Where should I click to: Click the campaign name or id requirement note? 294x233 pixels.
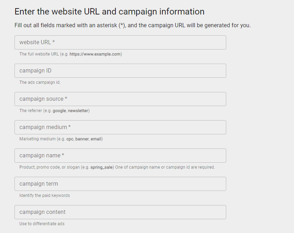(x=165, y=167)
